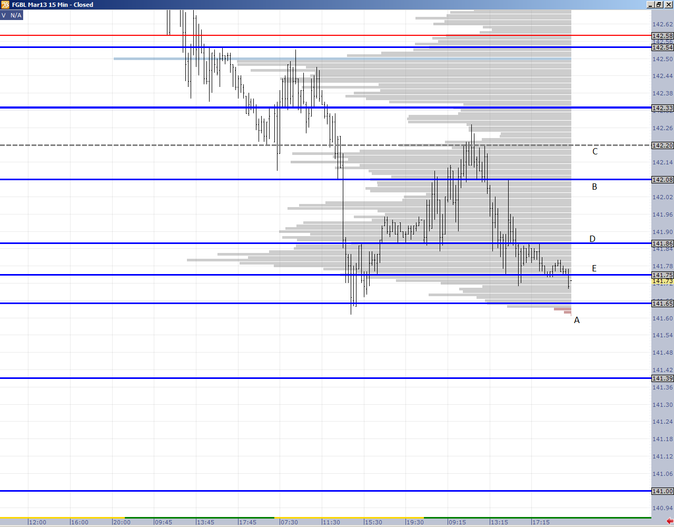Click the 09:45 time axis label
The height and width of the screenshot is (527, 674).
[163, 522]
